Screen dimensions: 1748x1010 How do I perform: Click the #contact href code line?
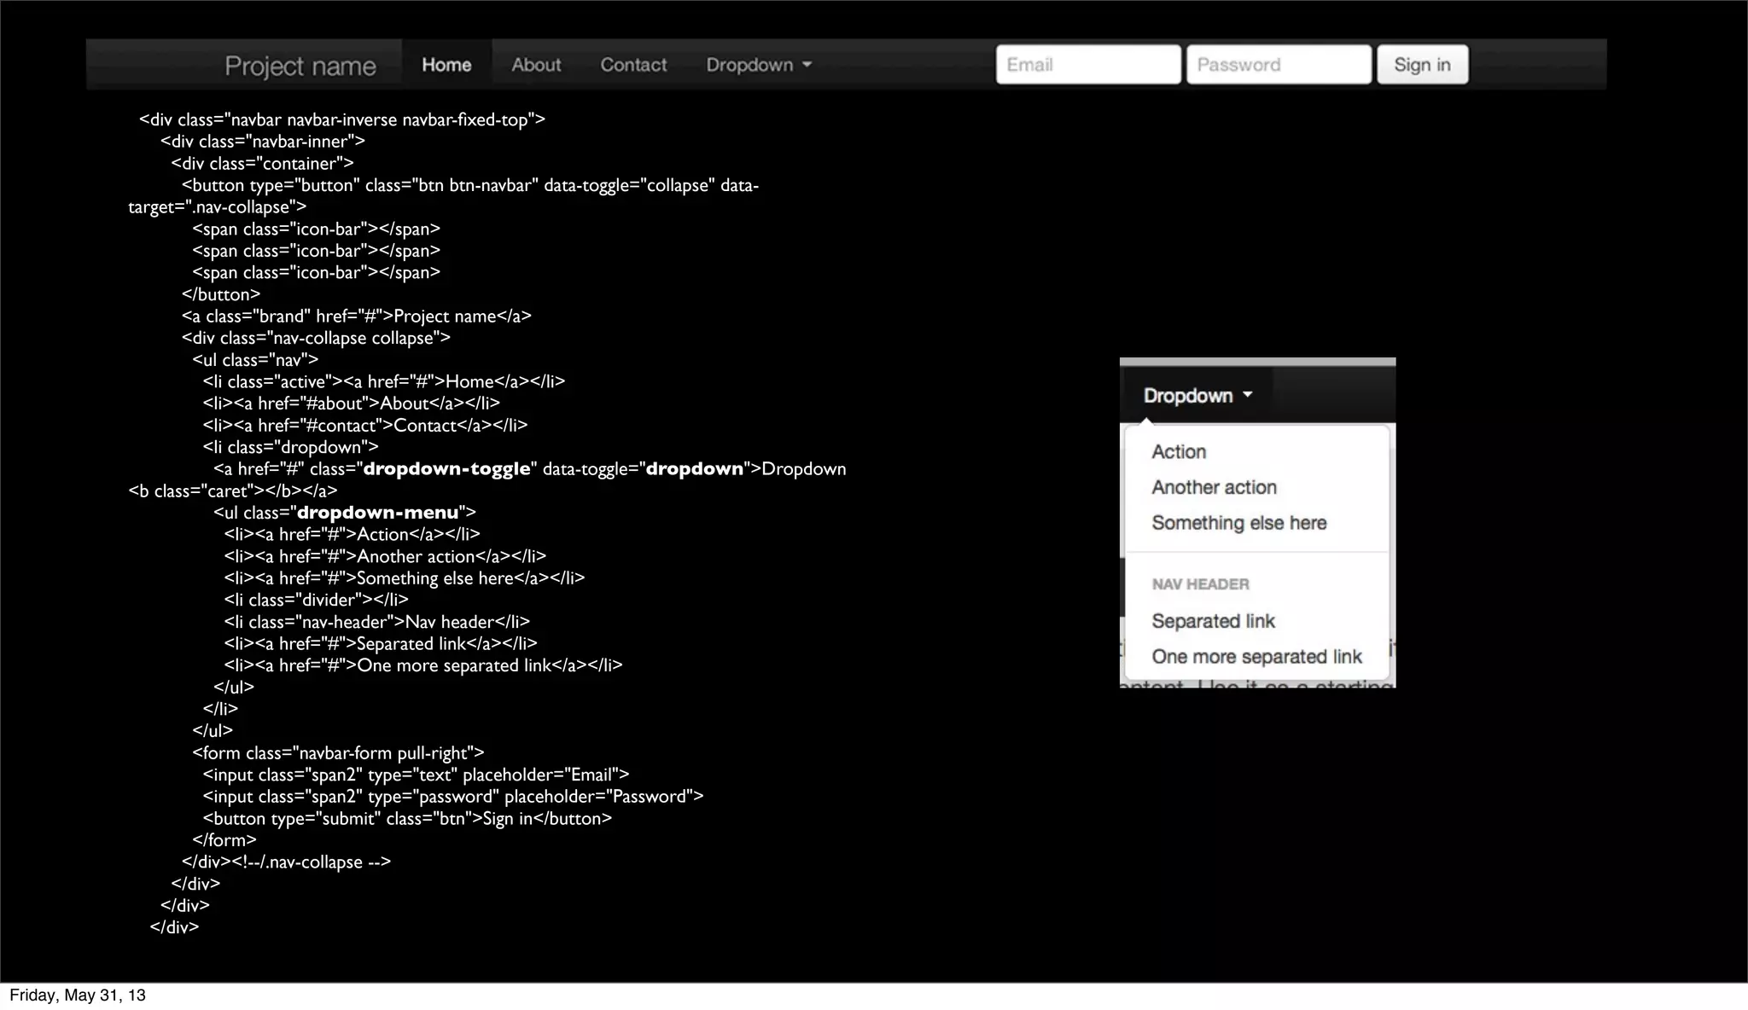365,426
